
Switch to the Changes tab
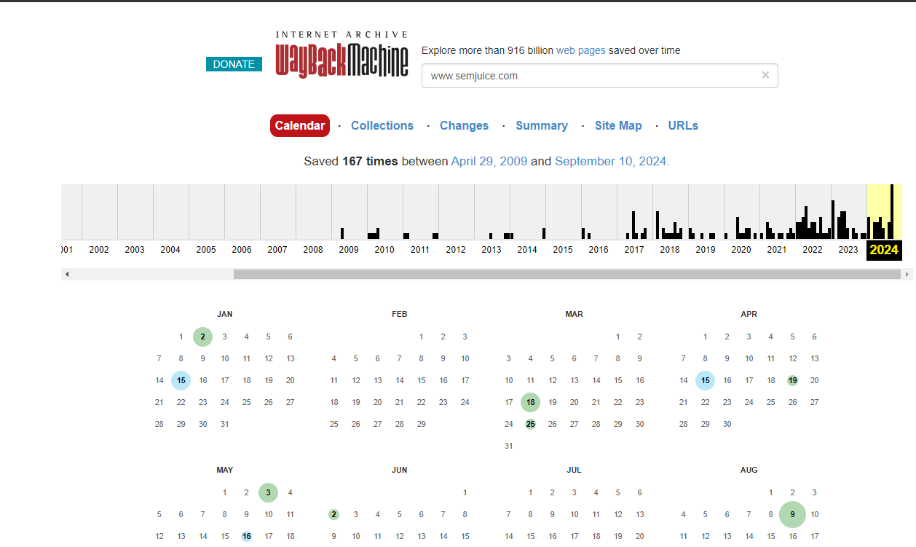464,125
